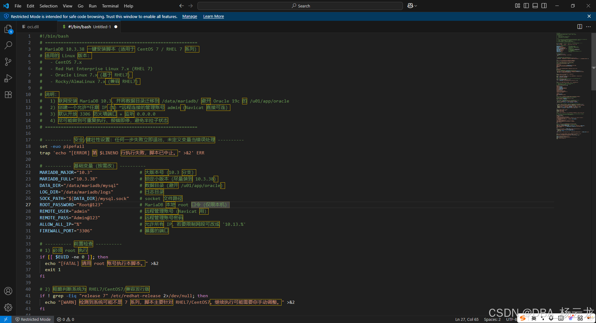
Task: Click the unsaved dot on Untitled-1 tab
Action: click(116, 27)
